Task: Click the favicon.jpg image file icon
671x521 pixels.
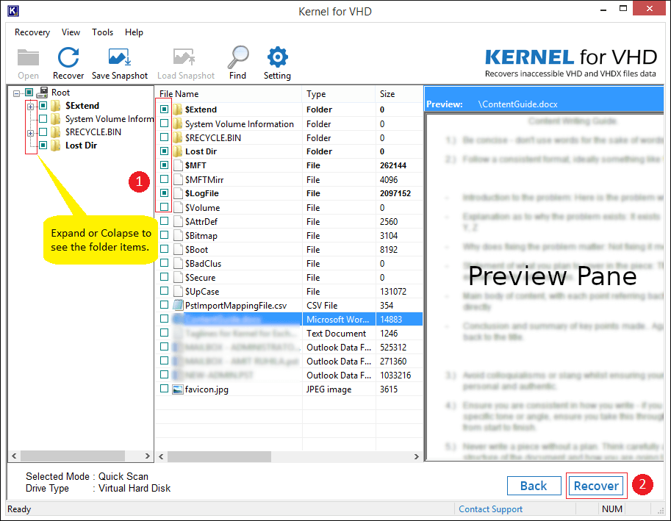Action: [178, 389]
